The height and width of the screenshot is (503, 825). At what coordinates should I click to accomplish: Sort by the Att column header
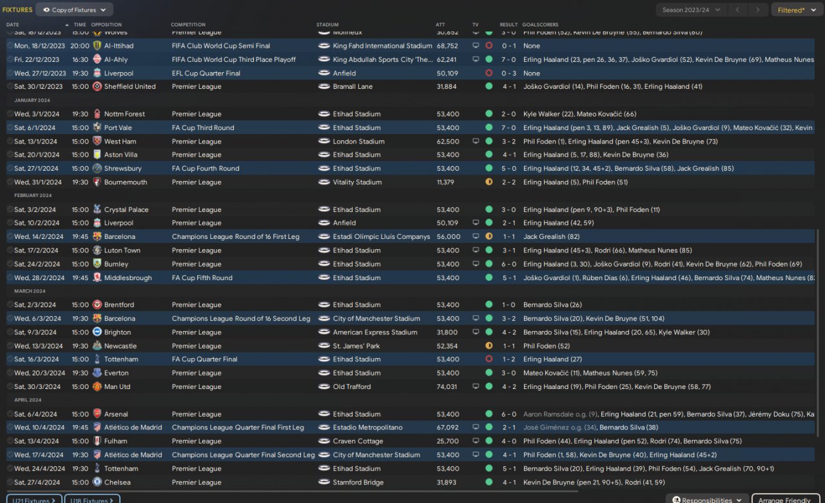pyautogui.click(x=440, y=24)
